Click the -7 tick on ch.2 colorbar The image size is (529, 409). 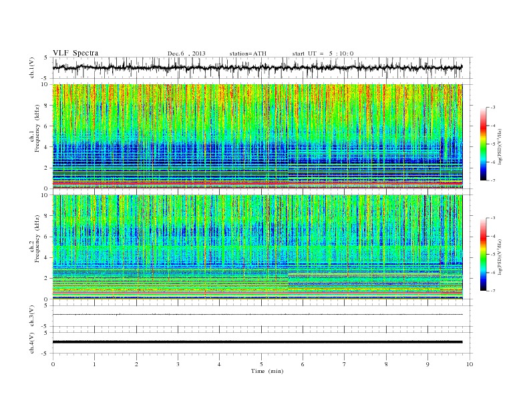coord(492,291)
